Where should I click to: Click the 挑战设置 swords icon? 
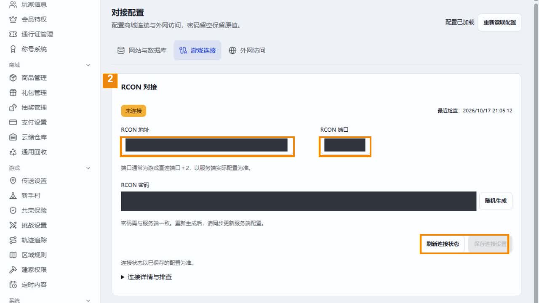(x=13, y=225)
